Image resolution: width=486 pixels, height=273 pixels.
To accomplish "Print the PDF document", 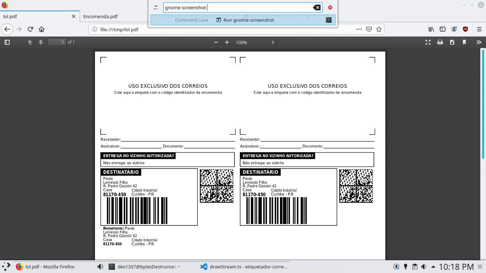I will pos(440,42).
